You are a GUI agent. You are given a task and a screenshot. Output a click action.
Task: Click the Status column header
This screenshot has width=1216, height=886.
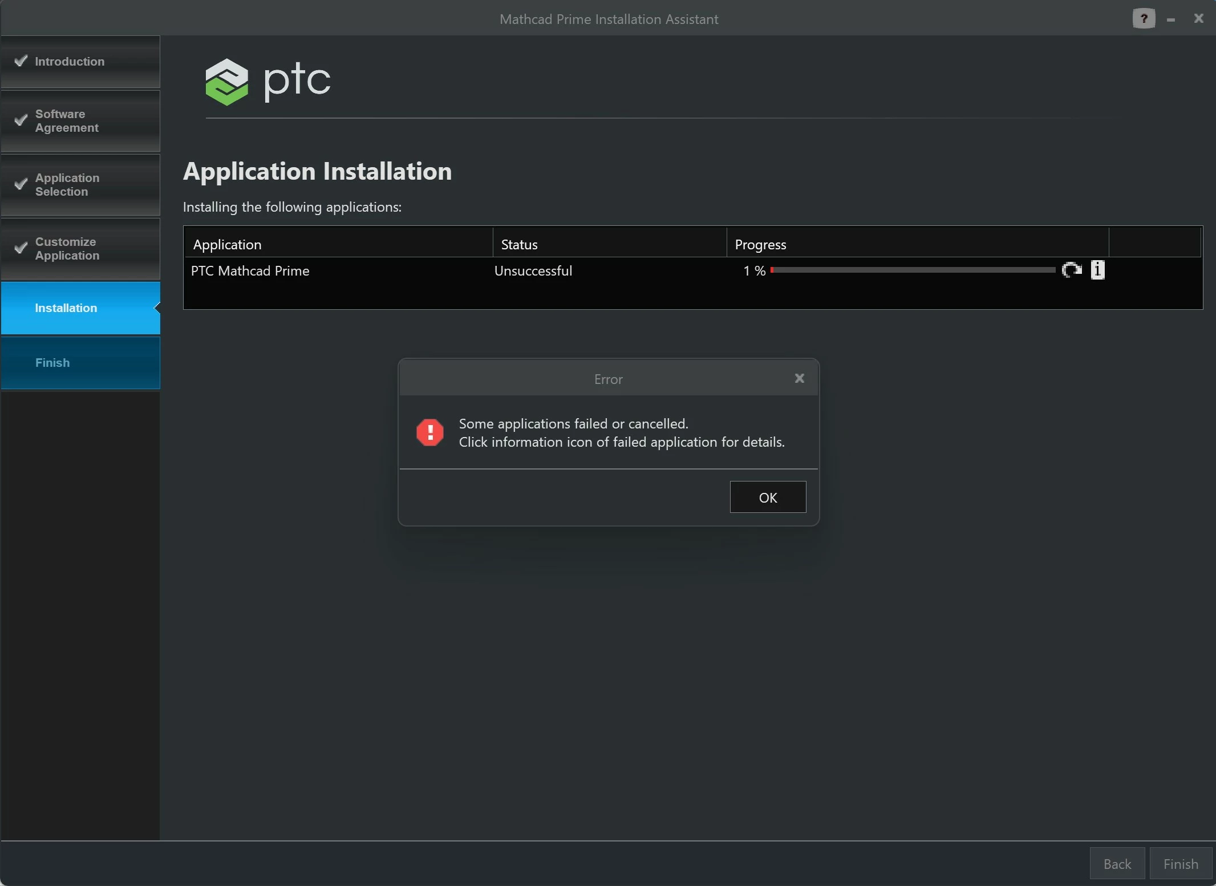tap(519, 245)
